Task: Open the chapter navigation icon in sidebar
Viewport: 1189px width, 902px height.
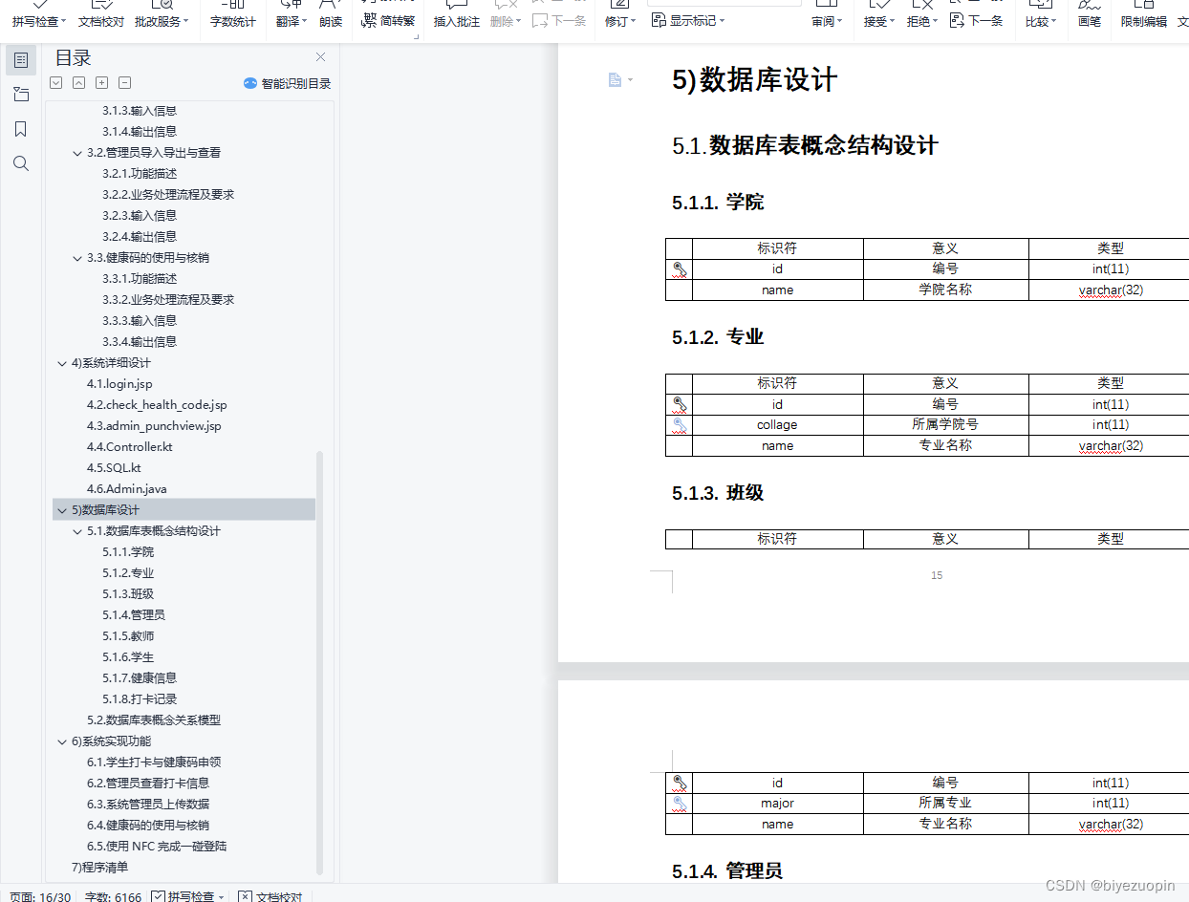Action: [21, 94]
